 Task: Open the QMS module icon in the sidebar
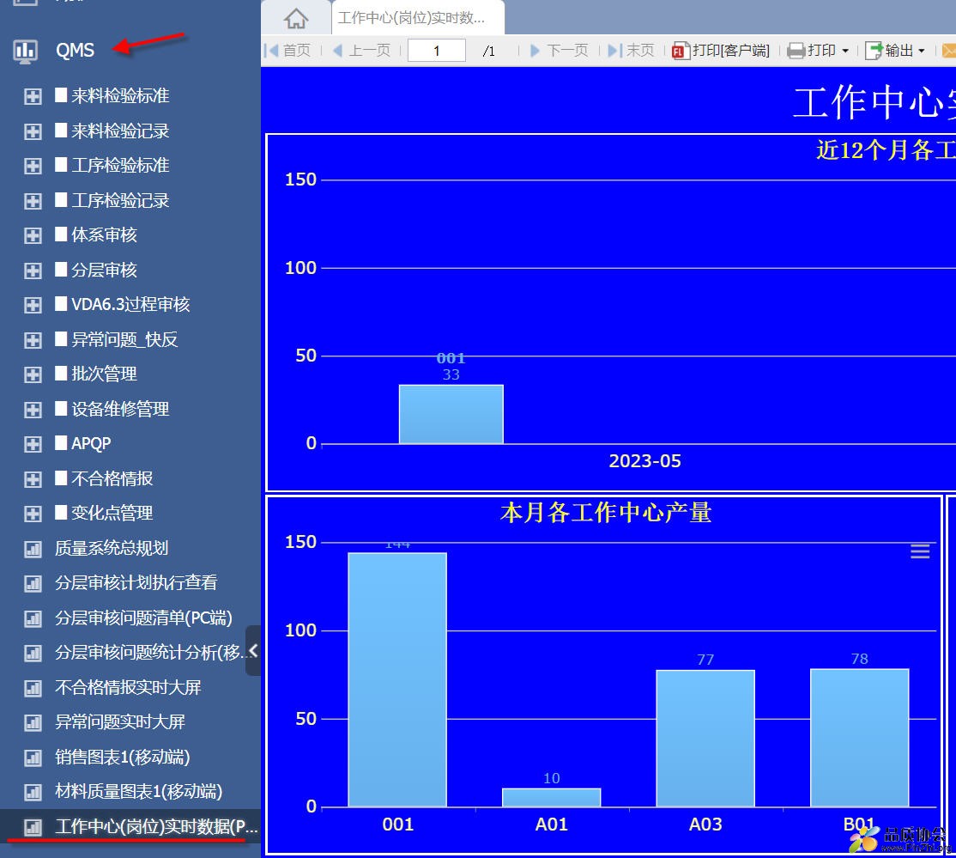(x=26, y=51)
